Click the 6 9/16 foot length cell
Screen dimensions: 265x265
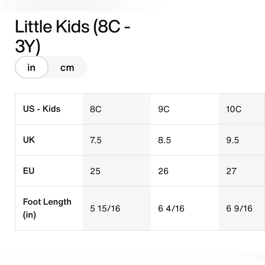(x=242, y=208)
